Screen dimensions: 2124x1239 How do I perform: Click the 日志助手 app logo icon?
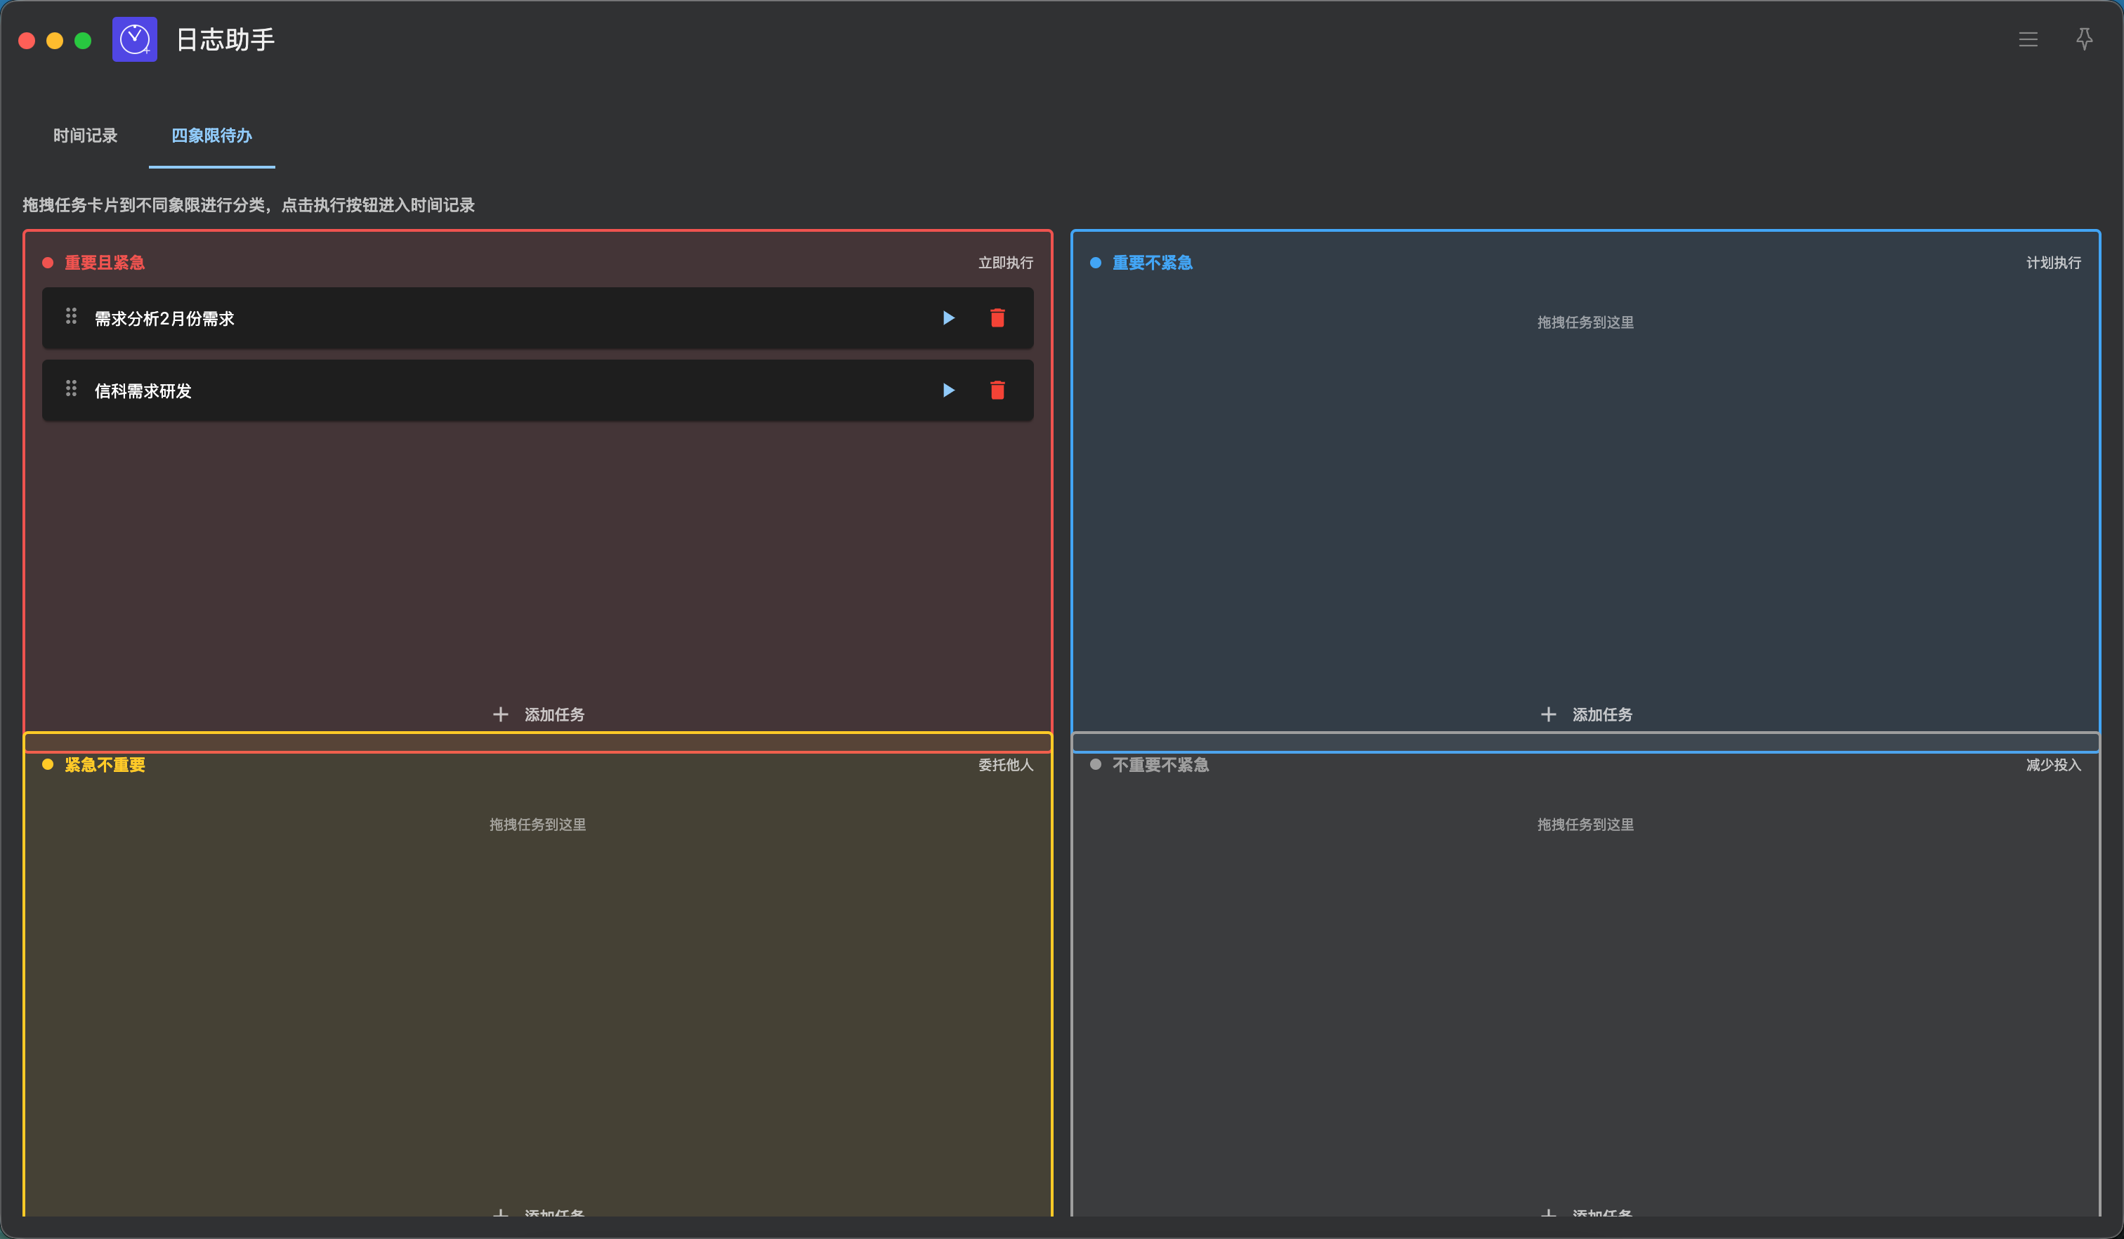(135, 39)
